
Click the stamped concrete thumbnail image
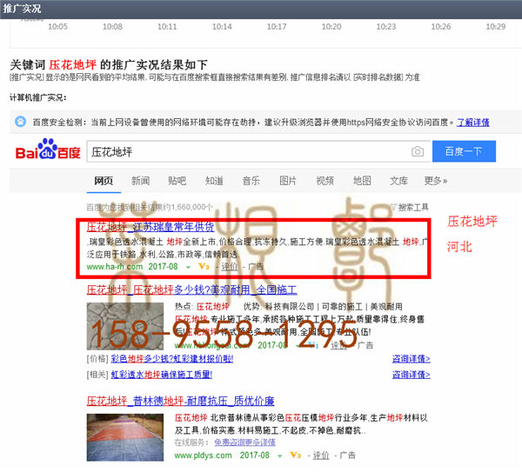125,326
